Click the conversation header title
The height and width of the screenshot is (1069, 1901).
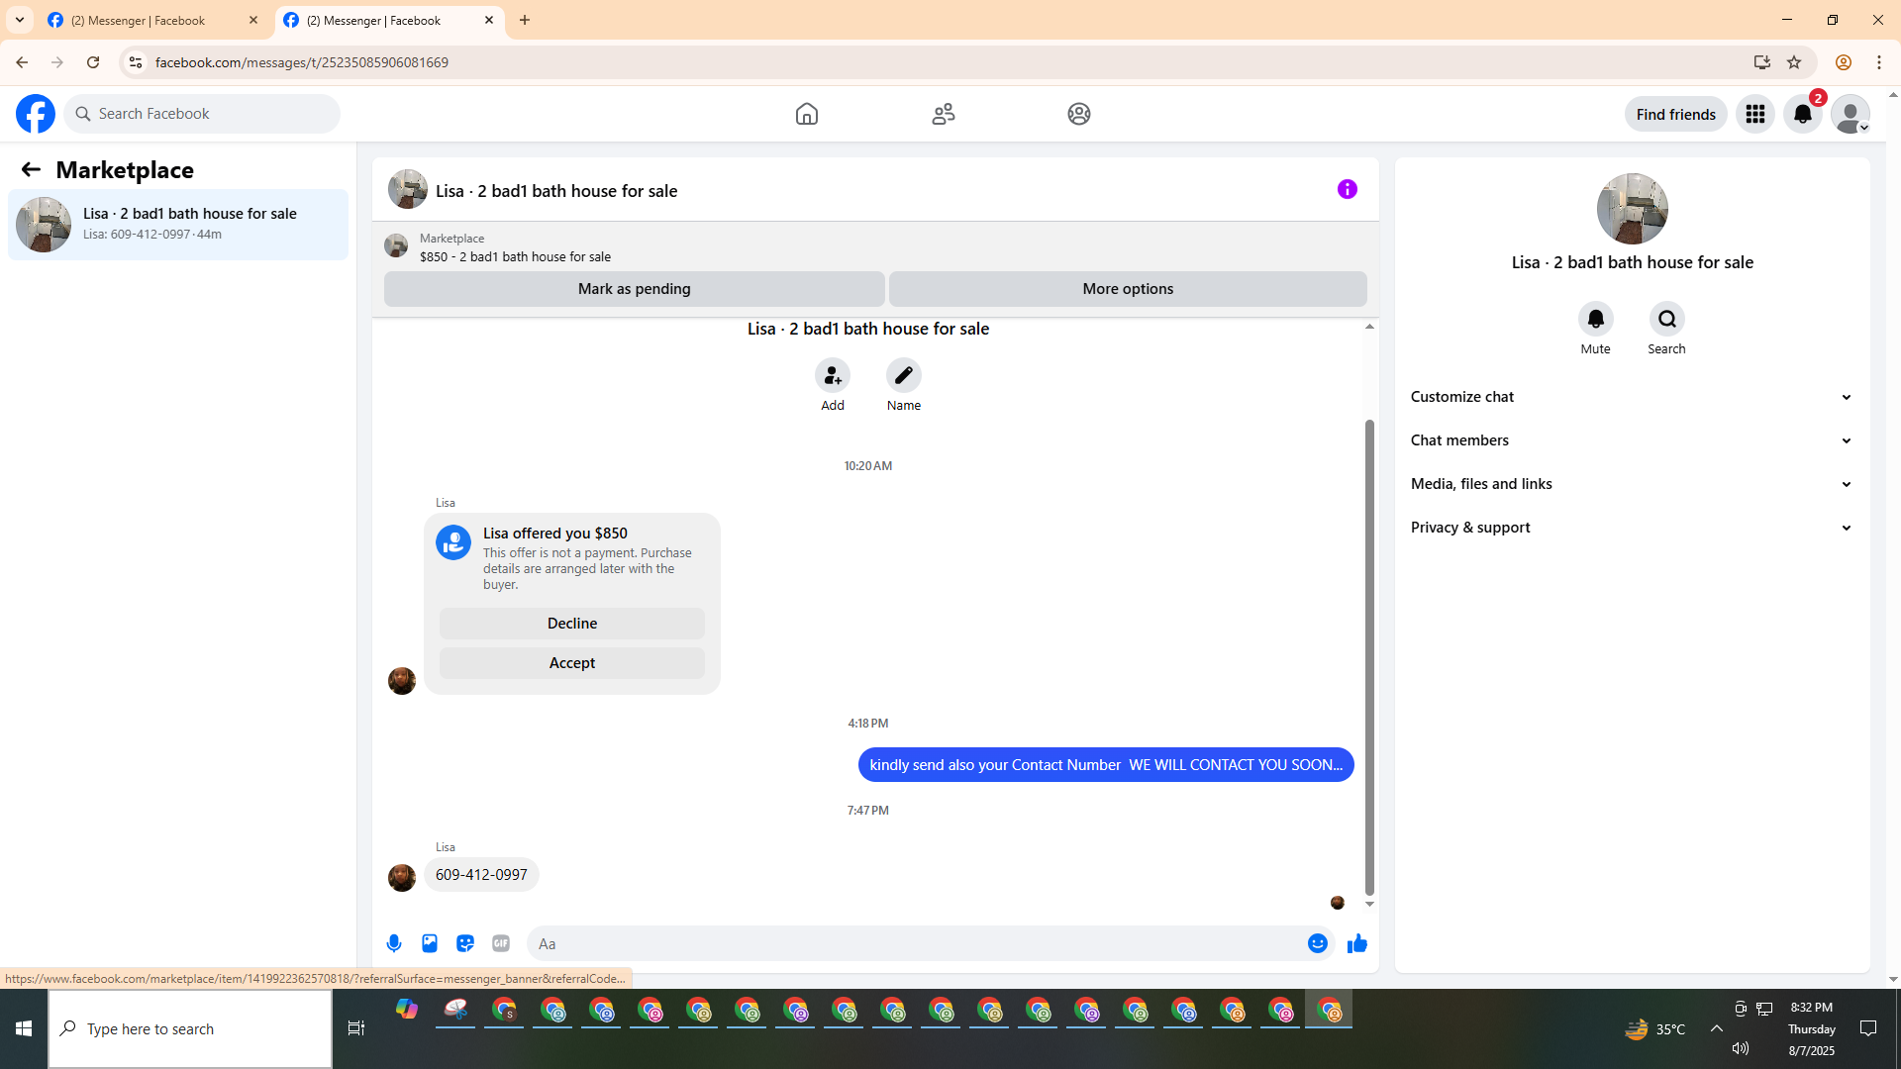coord(556,191)
